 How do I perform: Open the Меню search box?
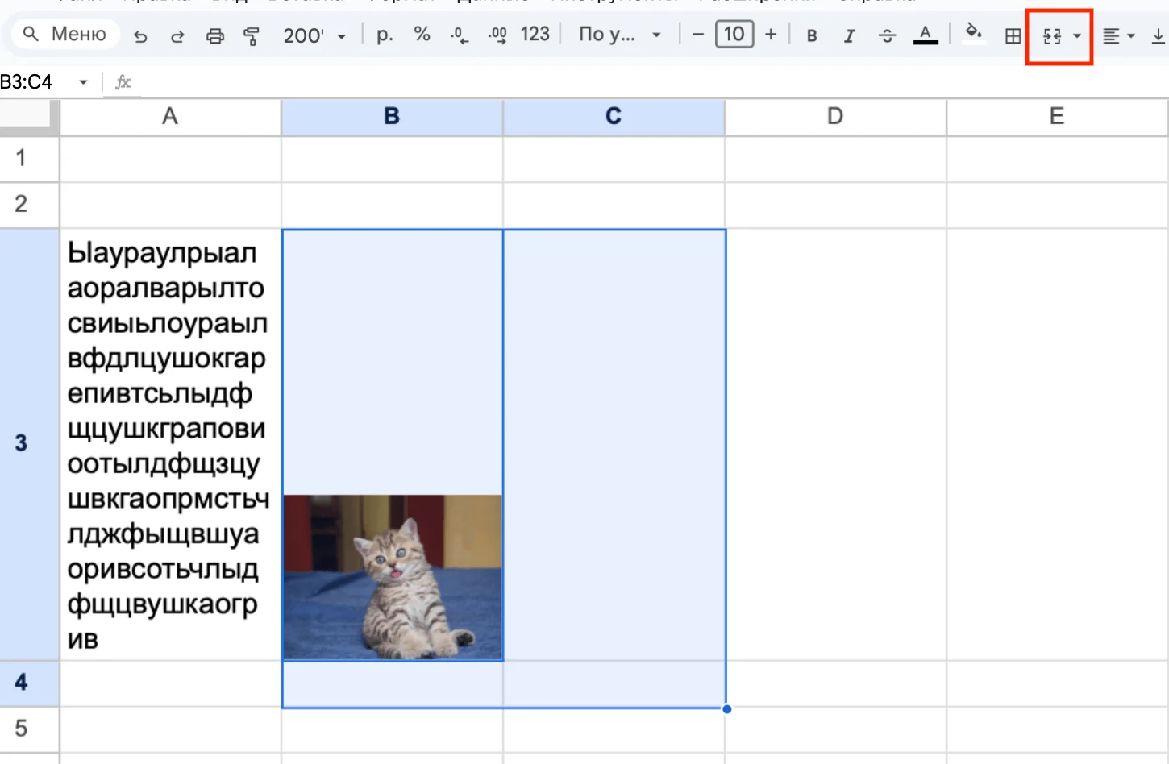(x=66, y=35)
